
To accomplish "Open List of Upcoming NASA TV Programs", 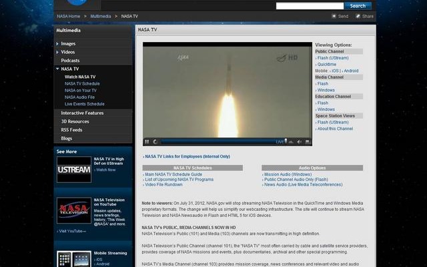I will point(179,180).
